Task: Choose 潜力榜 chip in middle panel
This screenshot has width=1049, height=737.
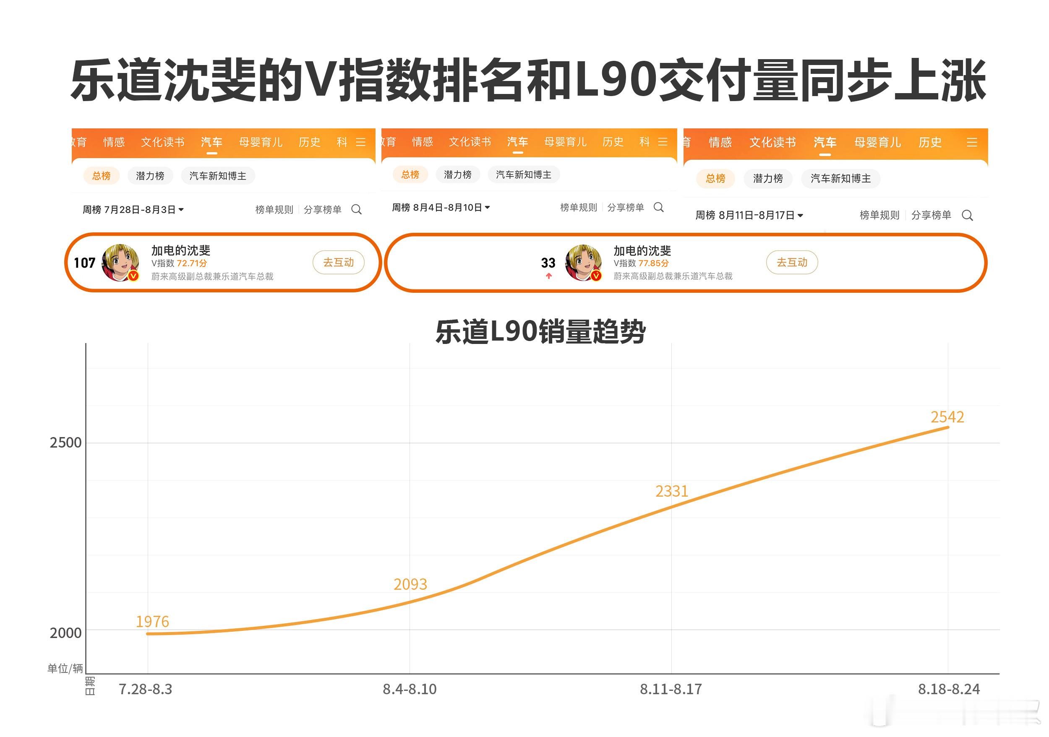Action: coord(458,174)
